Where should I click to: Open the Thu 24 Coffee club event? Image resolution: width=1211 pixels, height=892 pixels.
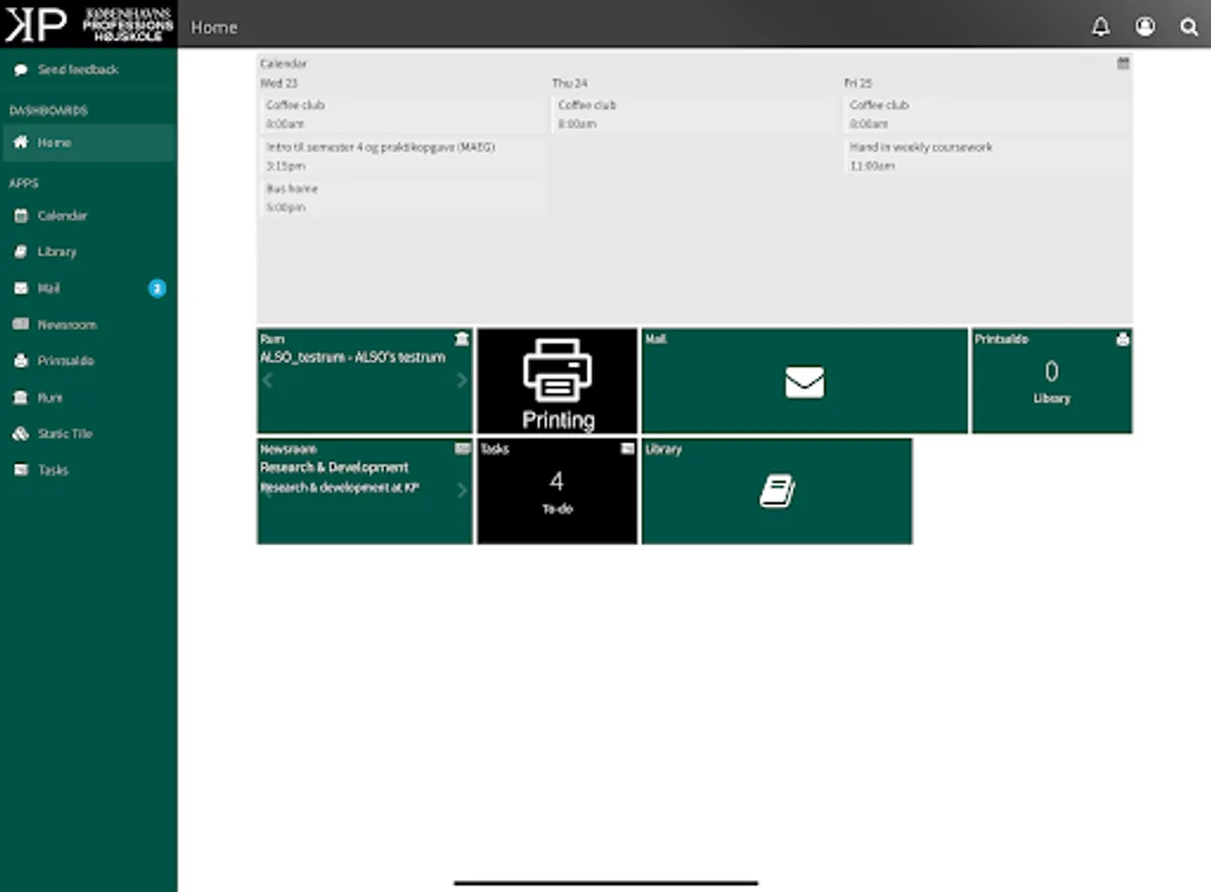click(x=695, y=114)
